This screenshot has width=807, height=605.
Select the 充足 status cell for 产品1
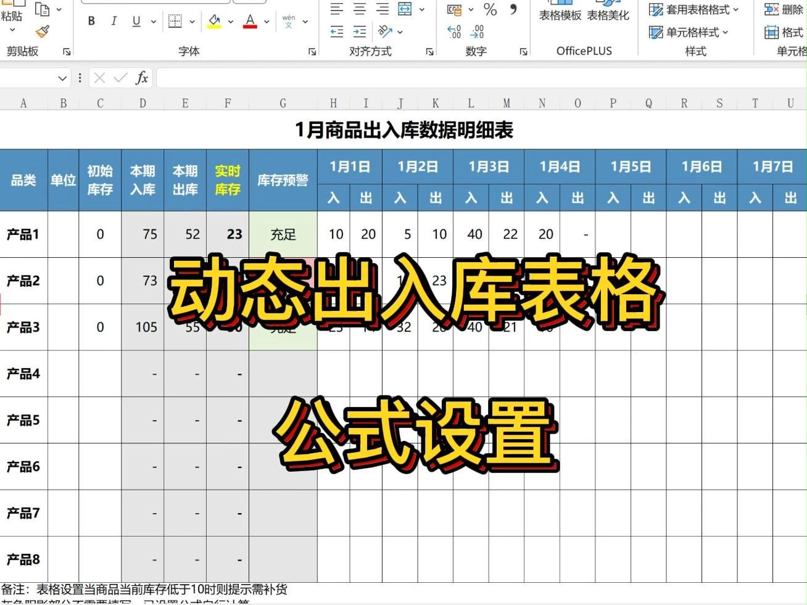coord(283,234)
